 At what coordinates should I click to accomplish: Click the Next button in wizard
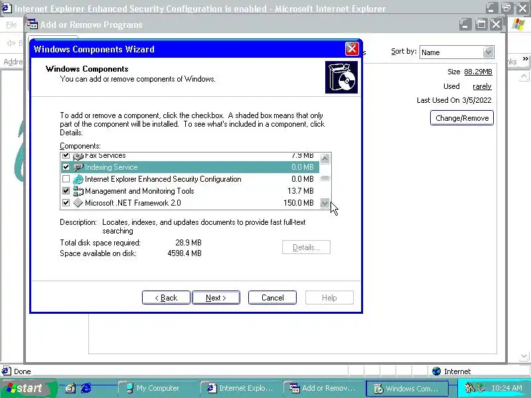click(216, 297)
